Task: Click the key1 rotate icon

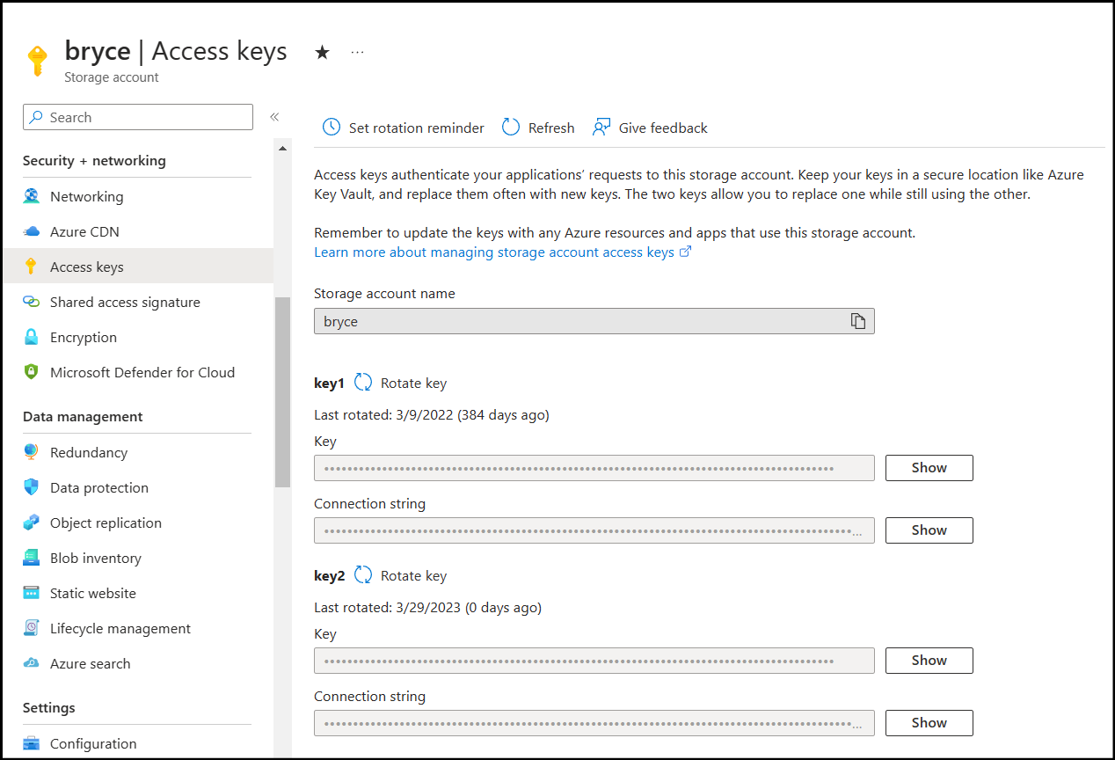Action: (363, 383)
